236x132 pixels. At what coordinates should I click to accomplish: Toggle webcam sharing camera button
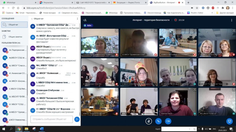click(x=168, y=121)
